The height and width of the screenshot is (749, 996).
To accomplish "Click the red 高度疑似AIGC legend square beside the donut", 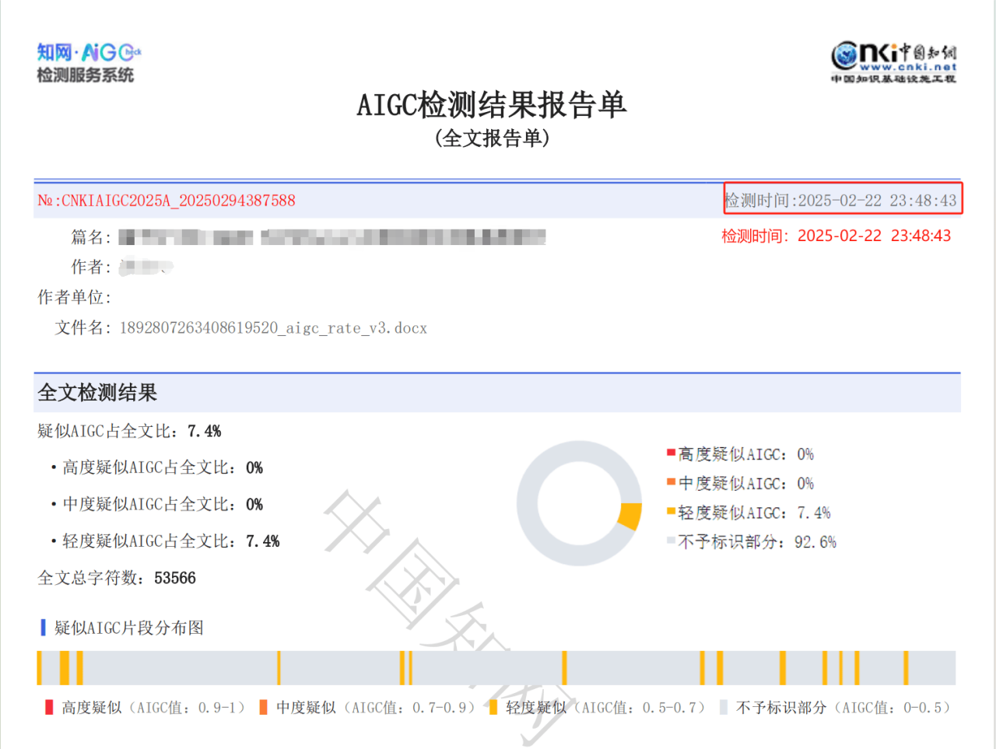I will click(671, 453).
